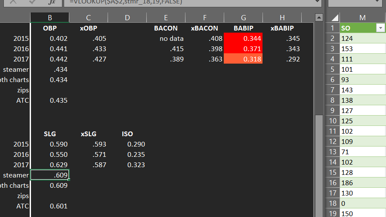Viewport: 386px width, 217px height.
Task: Click the 'no data' BACON cell
Action: point(166,38)
